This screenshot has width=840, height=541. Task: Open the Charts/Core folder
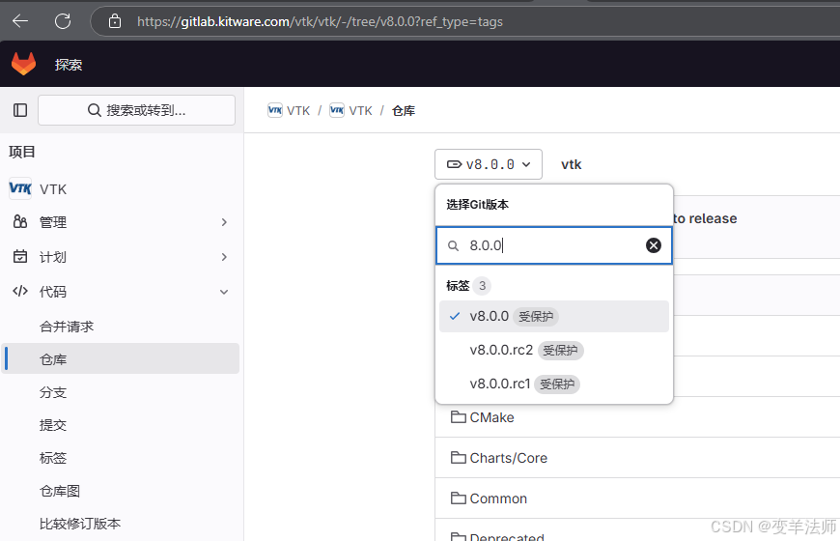tap(509, 458)
